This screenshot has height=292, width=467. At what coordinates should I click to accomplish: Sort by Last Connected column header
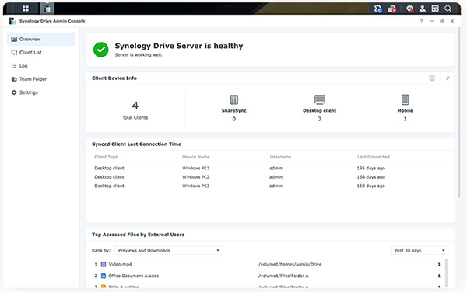tap(374, 157)
